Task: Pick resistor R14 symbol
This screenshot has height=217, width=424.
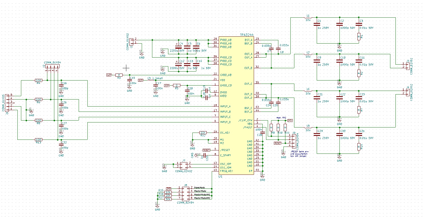Action: [359, 147]
